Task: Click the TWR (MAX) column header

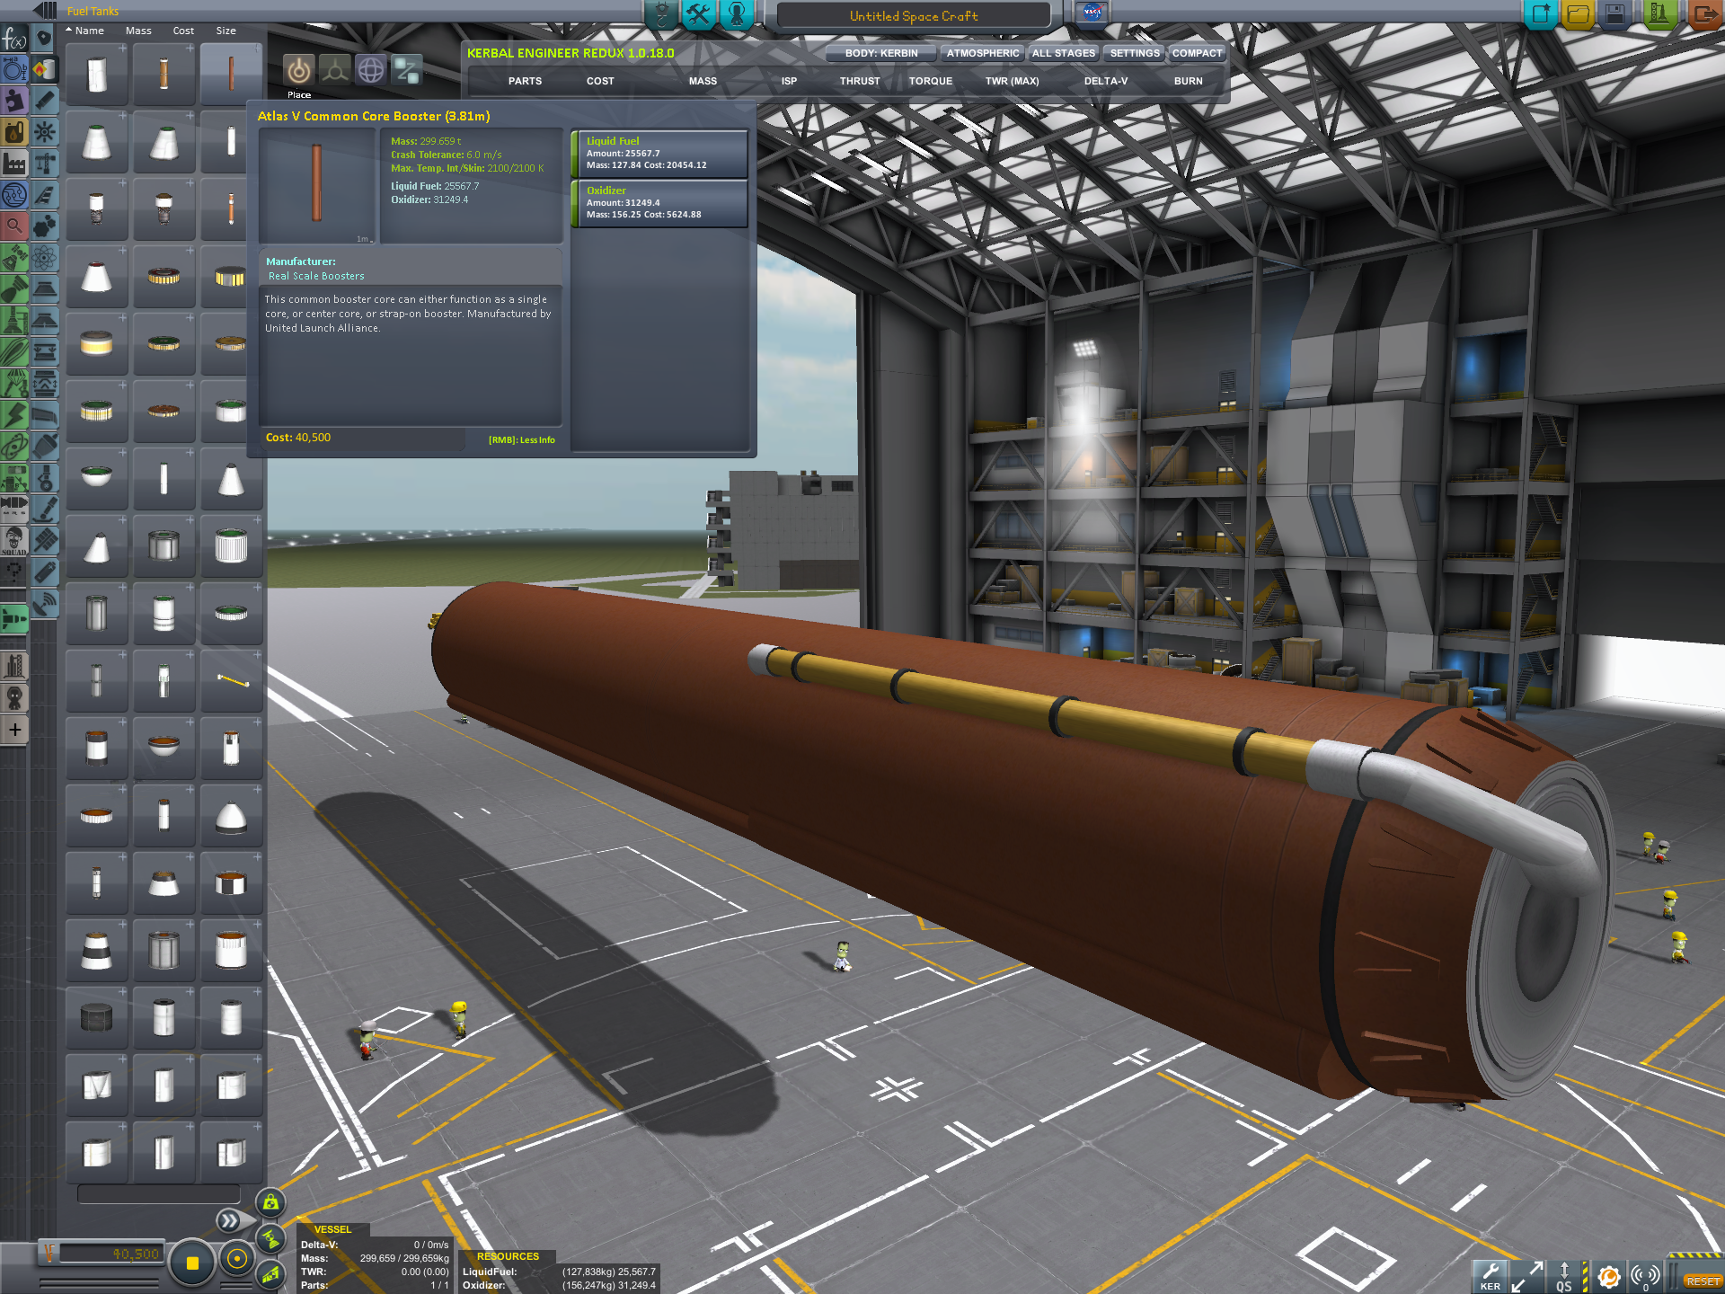Action: (1012, 81)
